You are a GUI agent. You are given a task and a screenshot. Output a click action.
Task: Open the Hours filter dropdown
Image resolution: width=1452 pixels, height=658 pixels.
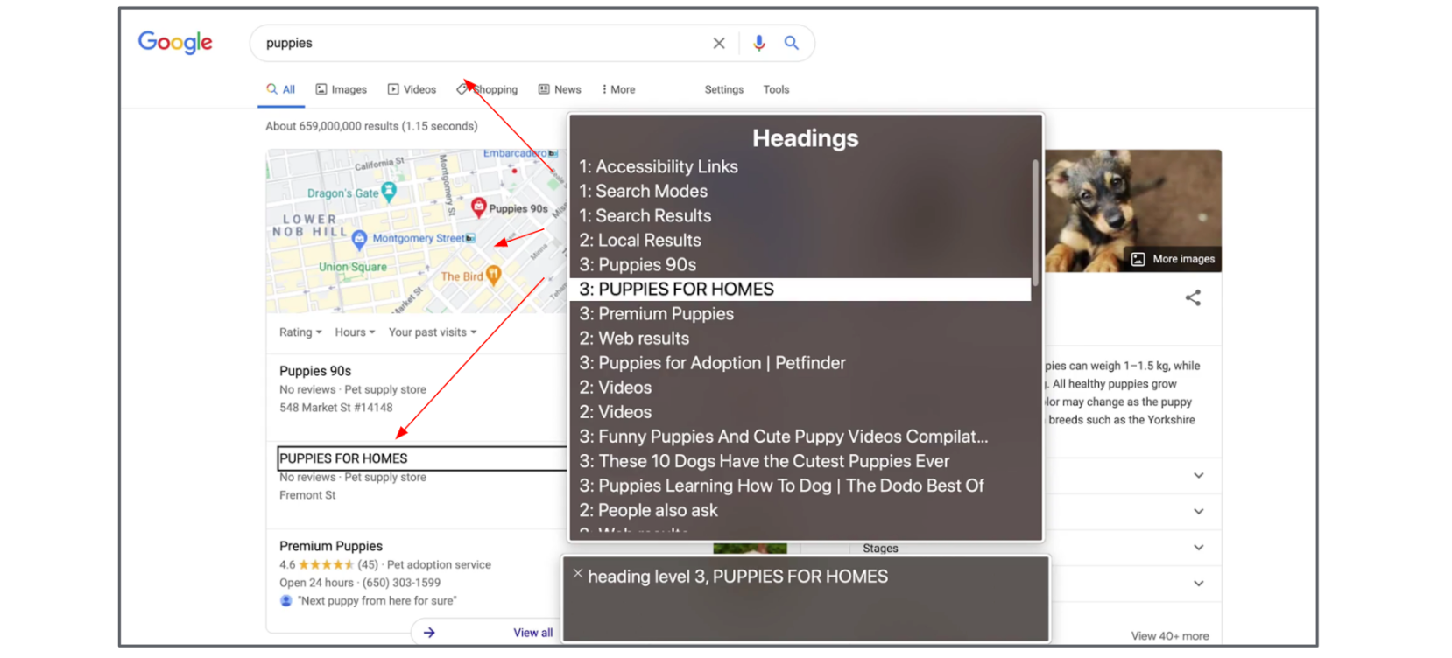pyautogui.click(x=355, y=332)
